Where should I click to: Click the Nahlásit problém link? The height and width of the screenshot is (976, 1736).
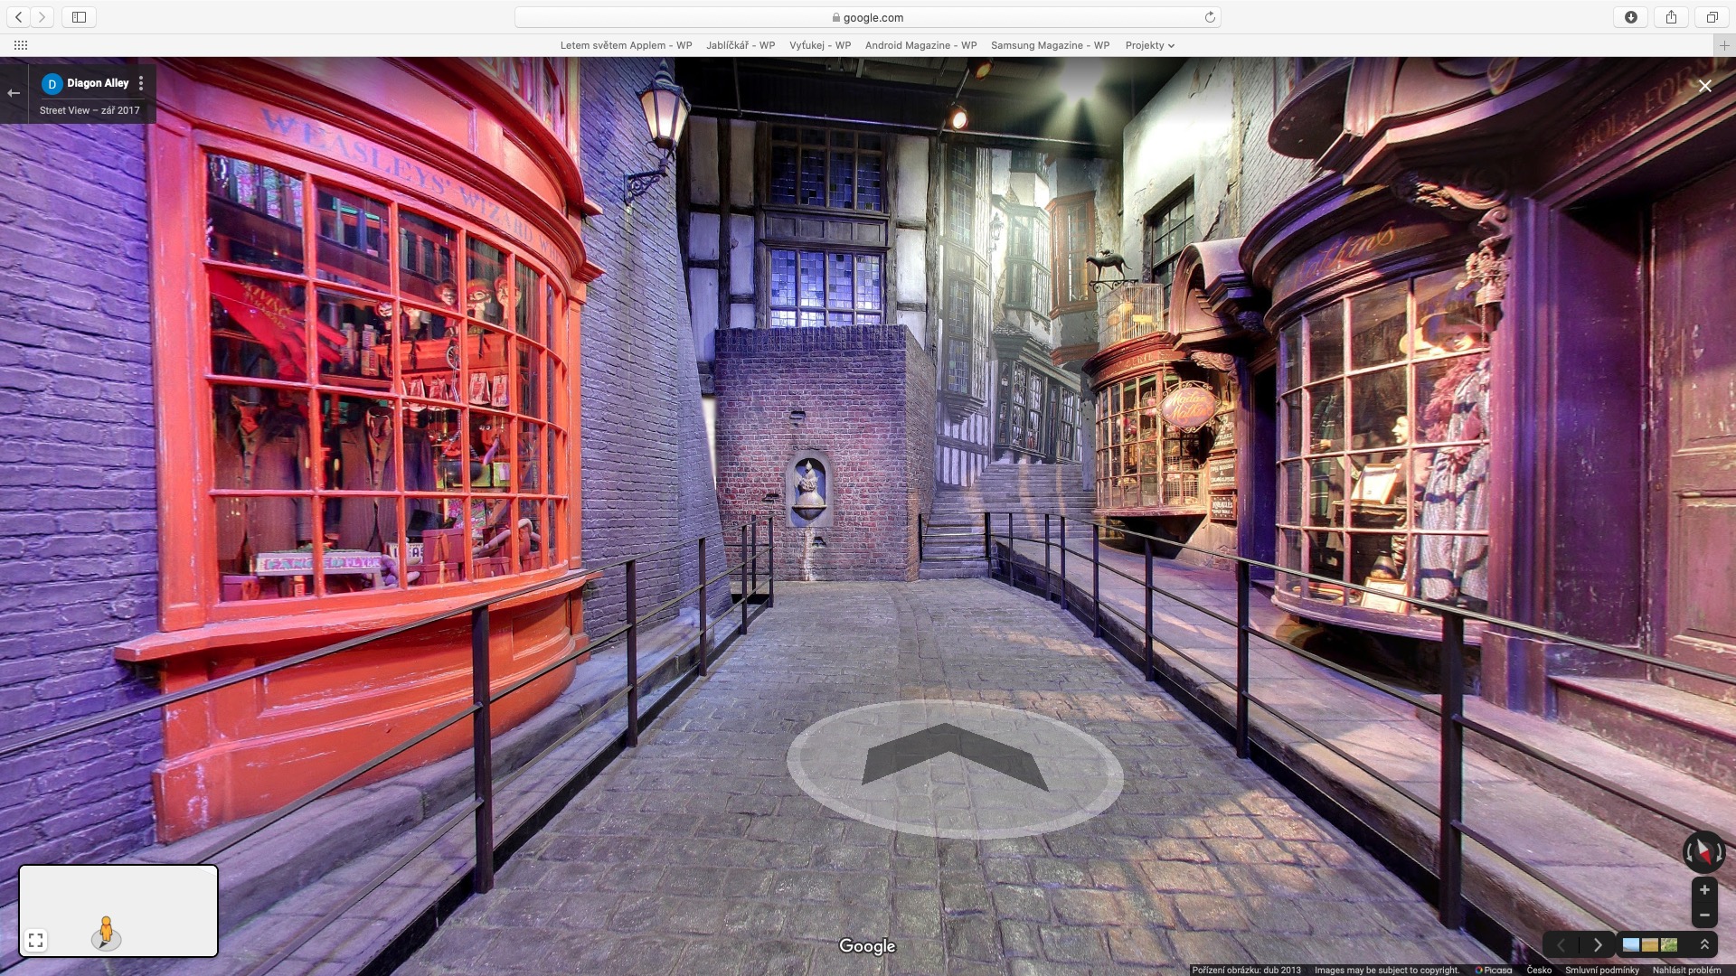pyautogui.click(x=1686, y=970)
